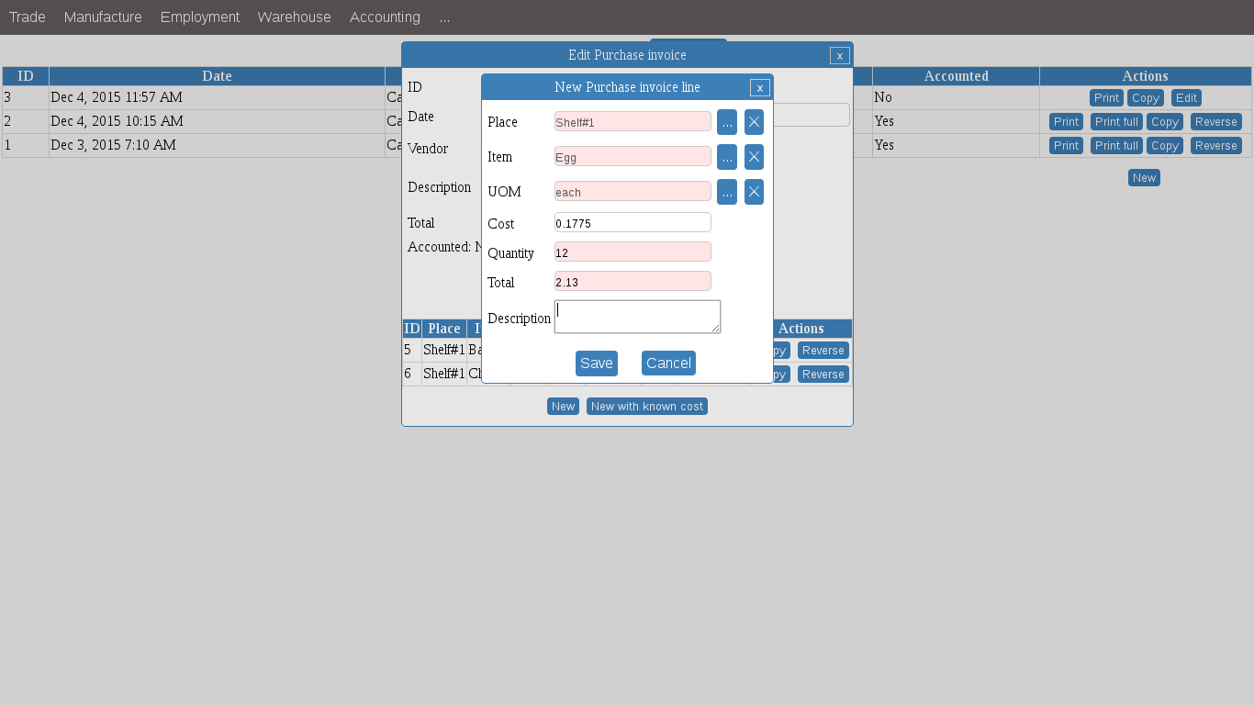Open the Item lookup for Egg
Image resolution: width=1254 pixels, height=705 pixels.
pyautogui.click(x=726, y=156)
